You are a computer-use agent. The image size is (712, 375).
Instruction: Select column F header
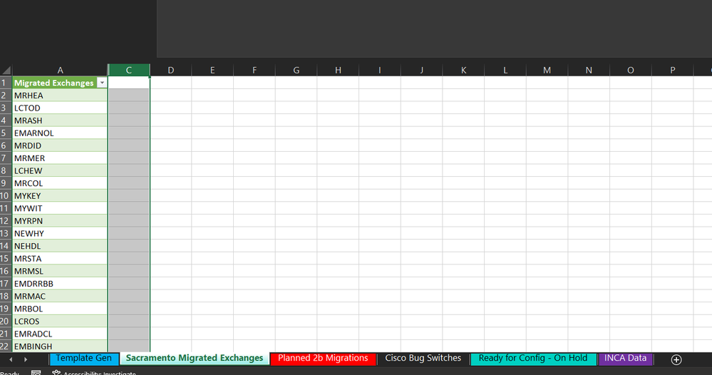click(x=254, y=70)
